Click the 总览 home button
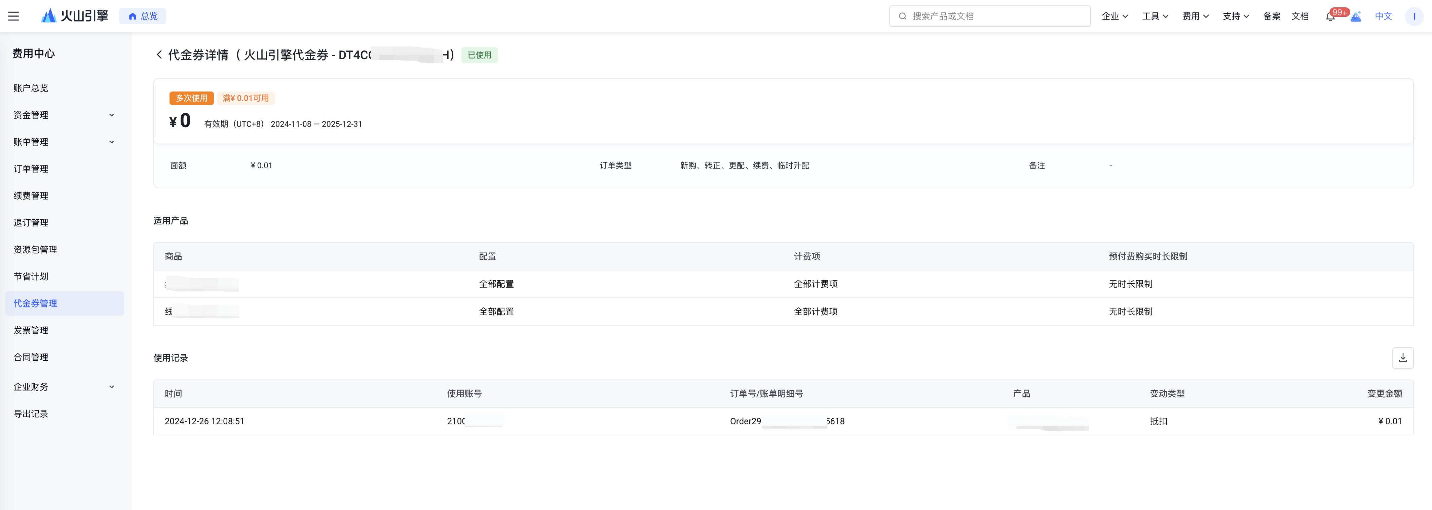 pyautogui.click(x=143, y=16)
